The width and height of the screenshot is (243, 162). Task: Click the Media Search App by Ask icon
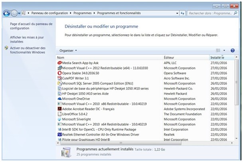[x=59, y=63]
